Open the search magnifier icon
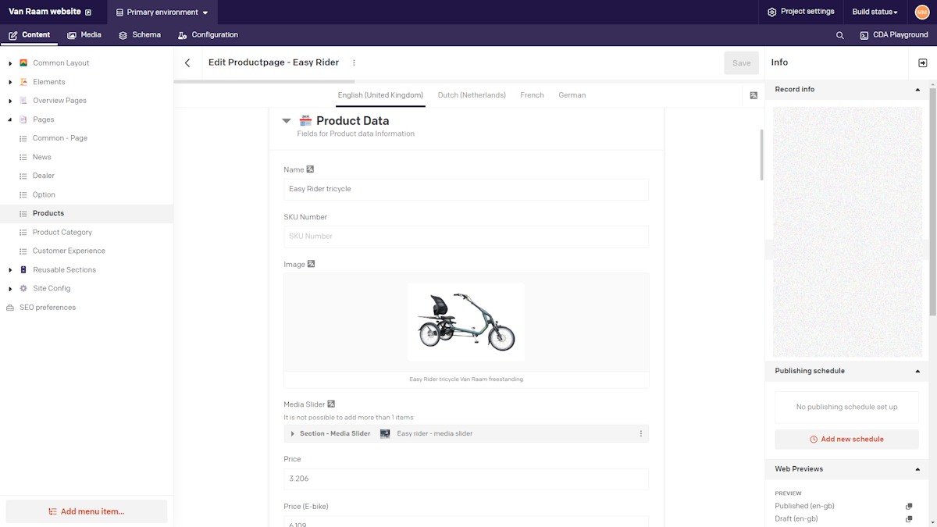The width and height of the screenshot is (937, 527). pyautogui.click(x=840, y=35)
